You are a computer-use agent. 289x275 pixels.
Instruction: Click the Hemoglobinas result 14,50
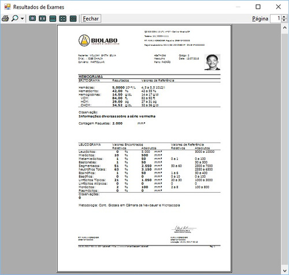117,94
